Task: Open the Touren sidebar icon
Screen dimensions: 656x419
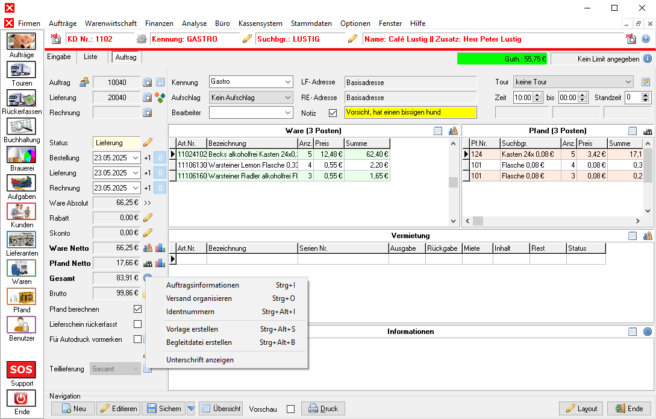Action: point(22,69)
